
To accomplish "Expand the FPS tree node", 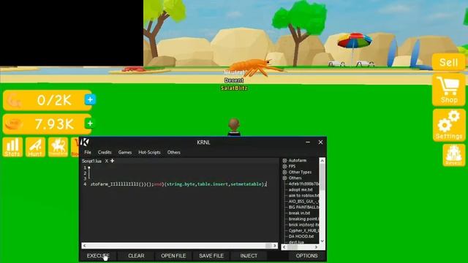I will (284, 167).
